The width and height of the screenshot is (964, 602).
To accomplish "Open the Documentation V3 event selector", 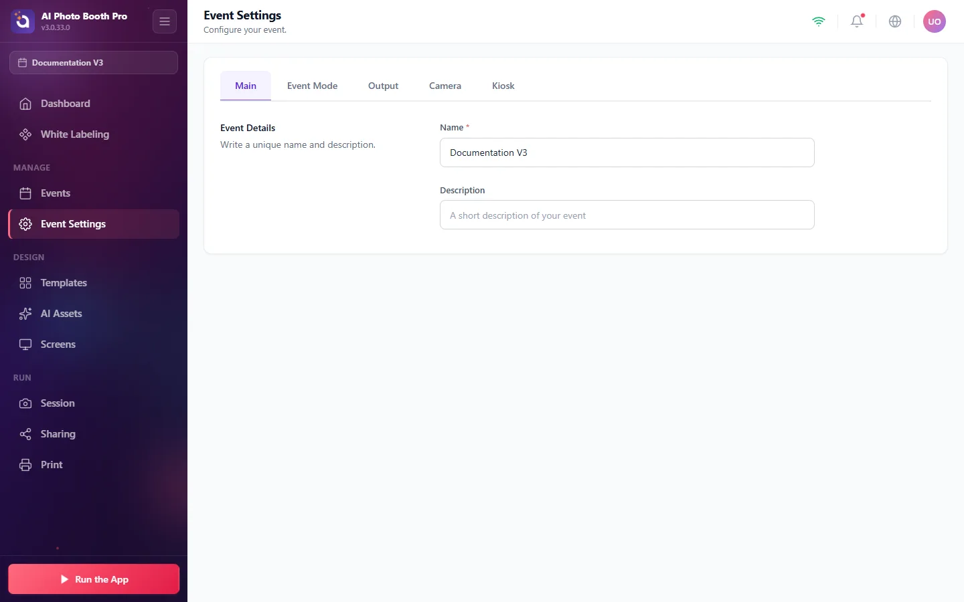I will (94, 63).
